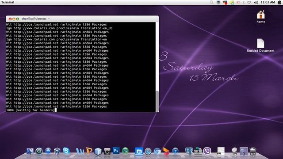283x159 pixels.
Task: Open the document stack in dock
Action: tap(221, 151)
